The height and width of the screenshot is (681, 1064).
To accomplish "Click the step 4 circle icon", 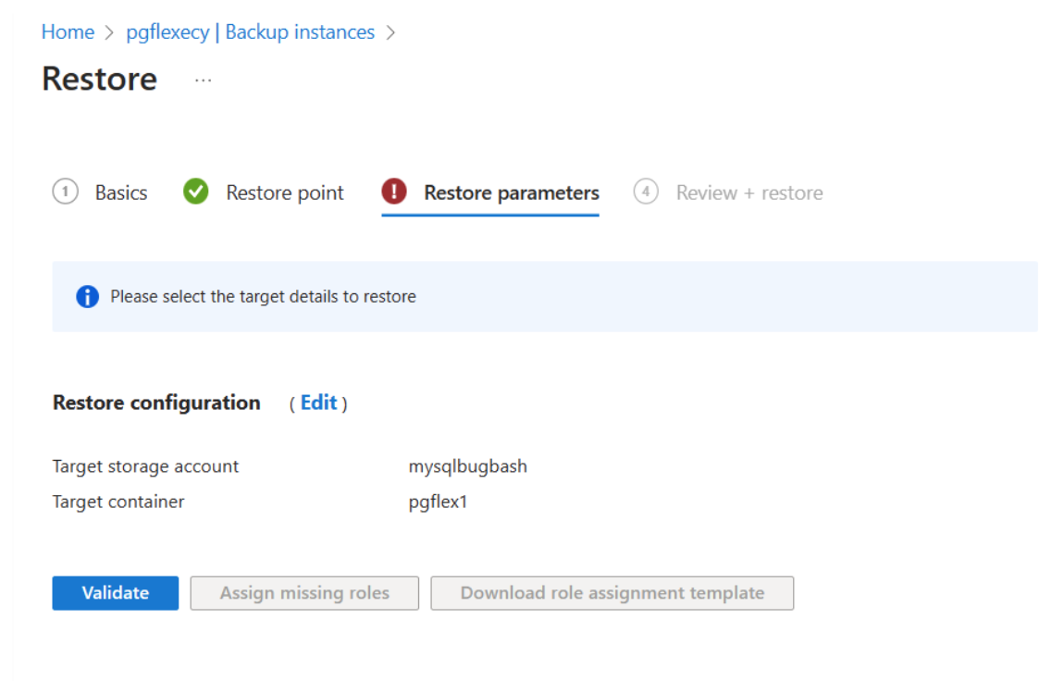I will tap(645, 192).
